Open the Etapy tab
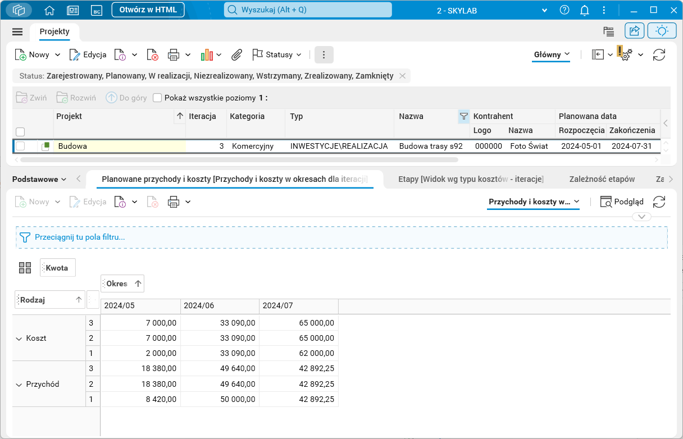Screen dimensions: 683x439 [470, 179]
